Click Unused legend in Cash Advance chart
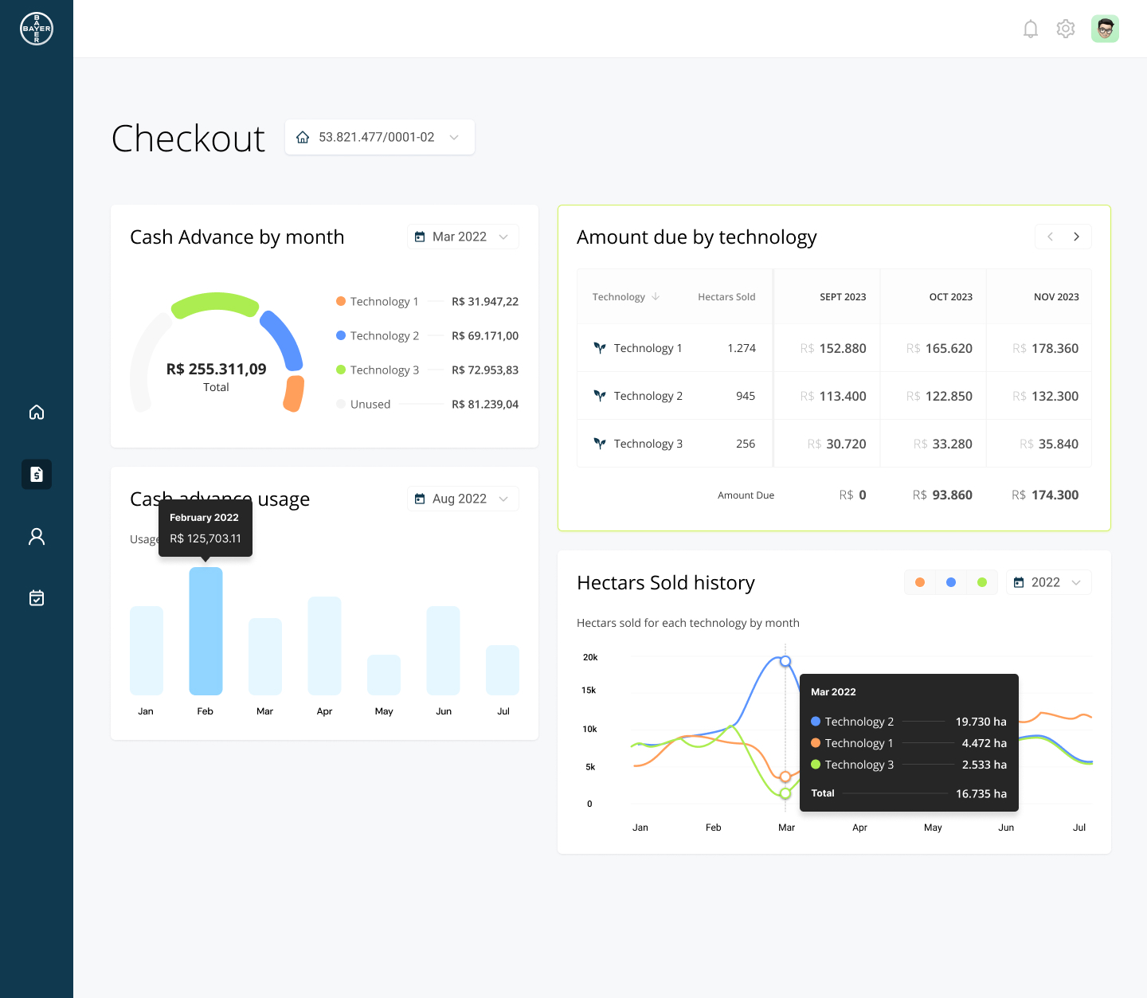The height and width of the screenshot is (998, 1147). point(363,404)
